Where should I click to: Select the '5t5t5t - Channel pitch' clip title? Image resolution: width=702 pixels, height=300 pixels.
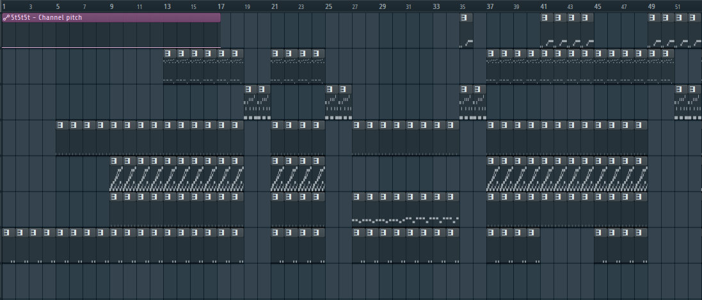pos(47,17)
